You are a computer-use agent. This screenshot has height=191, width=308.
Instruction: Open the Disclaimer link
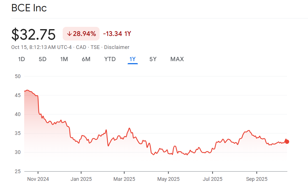click(x=117, y=47)
